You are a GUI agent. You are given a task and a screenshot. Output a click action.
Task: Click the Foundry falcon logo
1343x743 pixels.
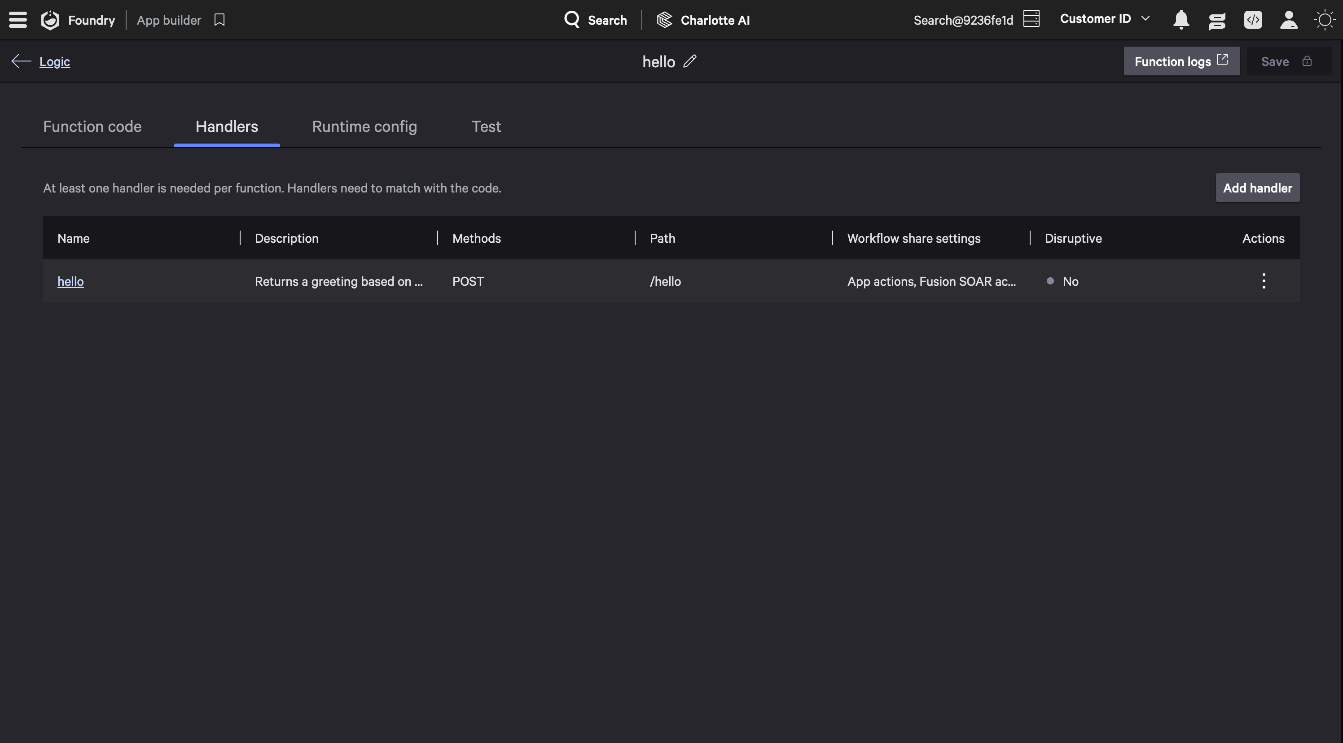51,20
